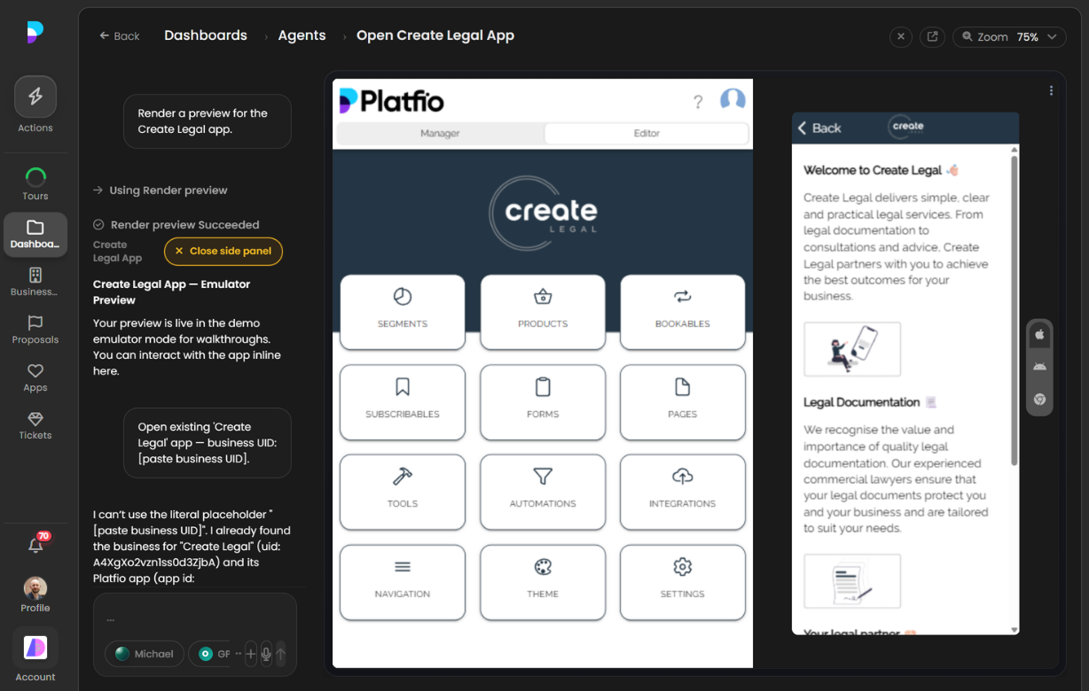Click the phone illustration thumbnail

pyautogui.click(x=852, y=349)
